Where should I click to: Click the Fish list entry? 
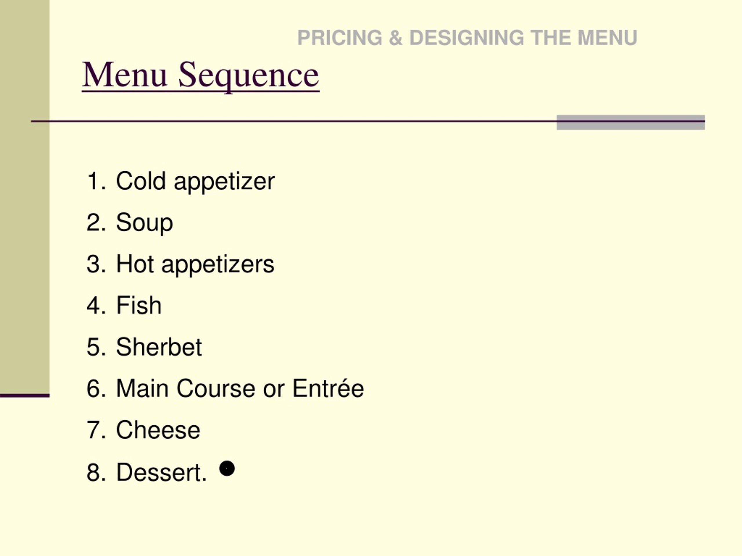(x=139, y=305)
